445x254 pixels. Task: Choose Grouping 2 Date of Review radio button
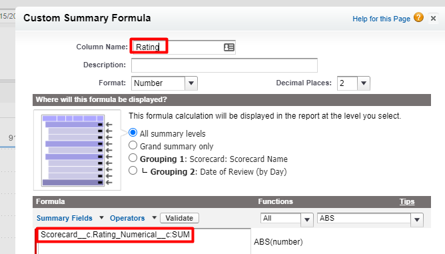[x=133, y=171]
